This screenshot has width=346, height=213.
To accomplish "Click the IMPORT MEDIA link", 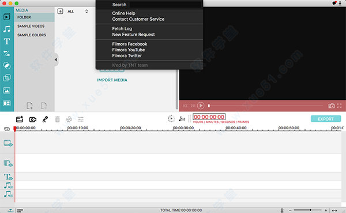I will [x=112, y=80].
